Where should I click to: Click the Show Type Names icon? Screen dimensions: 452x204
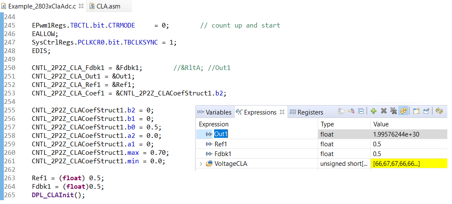tap(341, 111)
